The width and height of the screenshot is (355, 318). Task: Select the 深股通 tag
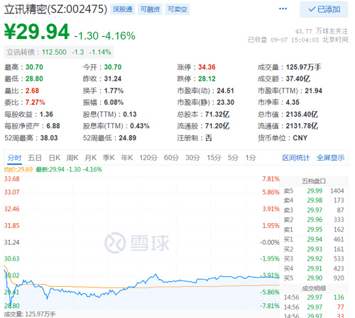click(123, 9)
